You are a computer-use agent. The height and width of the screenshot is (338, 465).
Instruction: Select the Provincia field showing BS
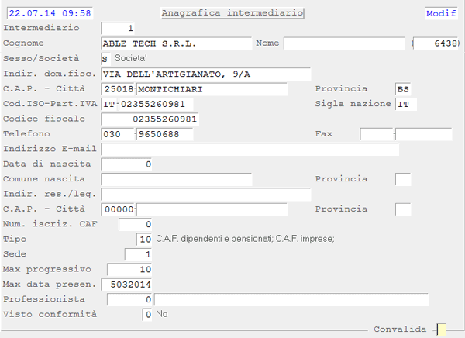(404, 89)
